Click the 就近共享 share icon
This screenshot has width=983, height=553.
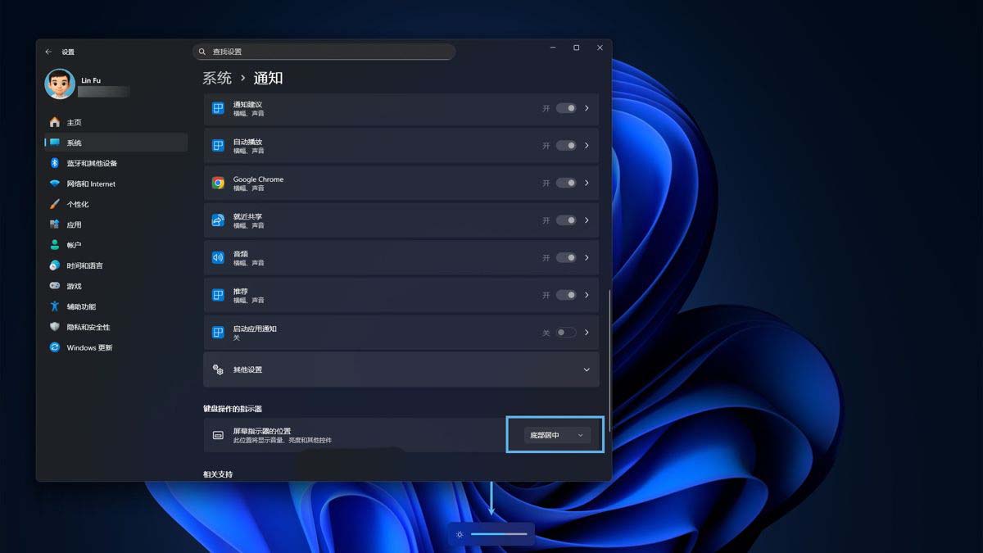(218, 220)
